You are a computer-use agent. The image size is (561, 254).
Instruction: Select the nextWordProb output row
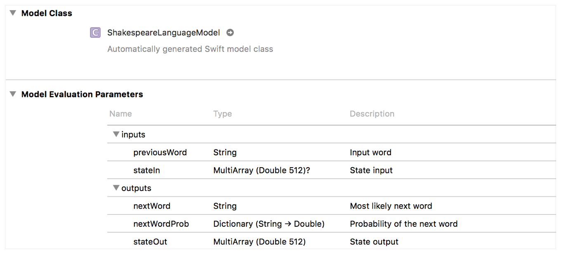(161, 224)
